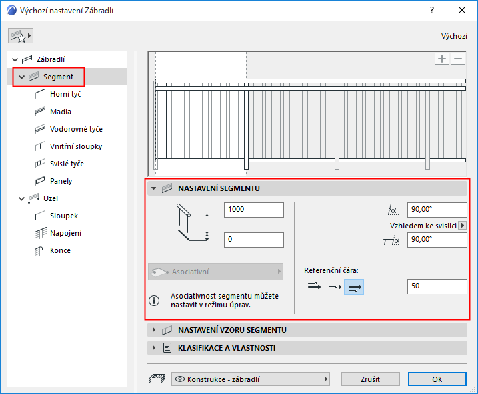478x394 pixels.
Task: Click the Zábradlí railing icon
Action: point(27,59)
